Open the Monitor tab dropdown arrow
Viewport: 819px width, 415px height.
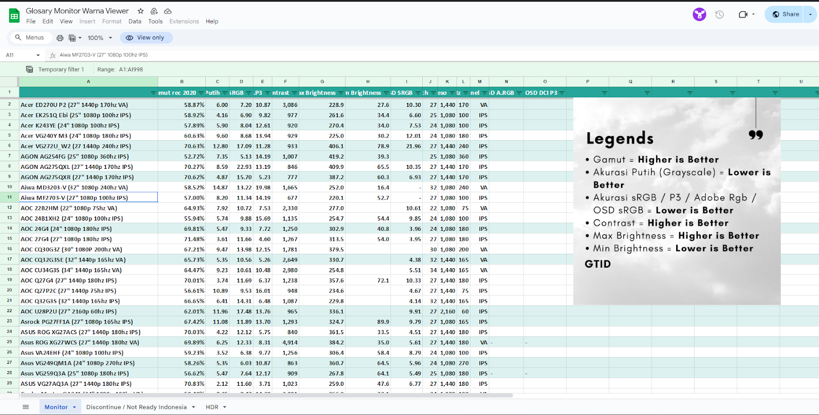pos(74,407)
